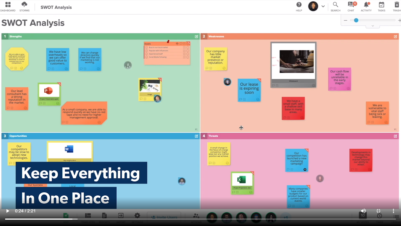Check off 'Social Media following' item
The image size is (401, 226).
click(146, 57)
